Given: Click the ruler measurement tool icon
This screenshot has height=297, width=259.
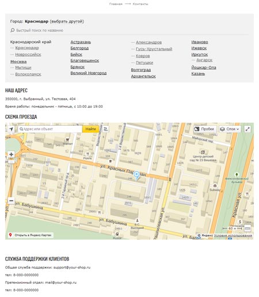Looking at the screenshot, I should pos(247,228).
